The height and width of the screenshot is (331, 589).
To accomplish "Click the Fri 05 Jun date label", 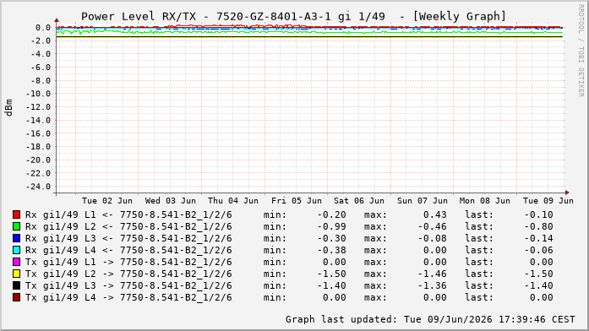I will pos(297,201).
